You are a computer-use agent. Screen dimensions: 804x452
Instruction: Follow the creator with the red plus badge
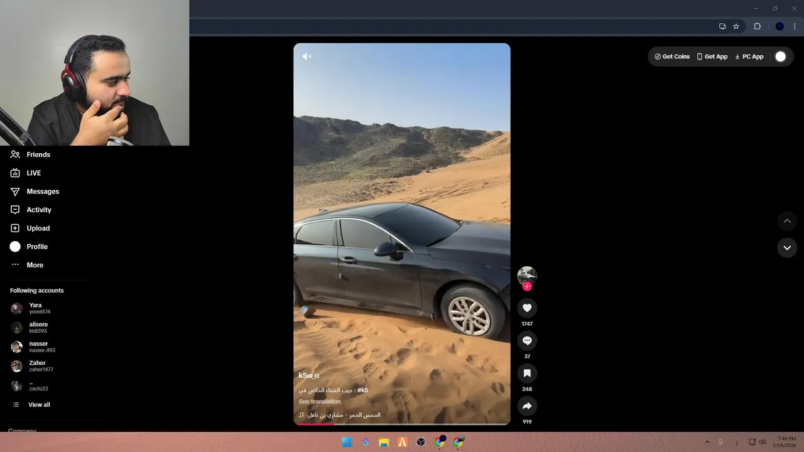tap(527, 286)
